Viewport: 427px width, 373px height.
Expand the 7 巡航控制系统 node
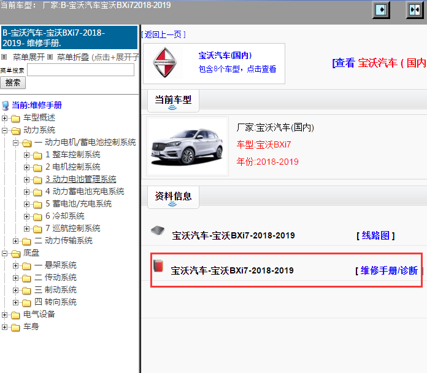pos(26,229)
